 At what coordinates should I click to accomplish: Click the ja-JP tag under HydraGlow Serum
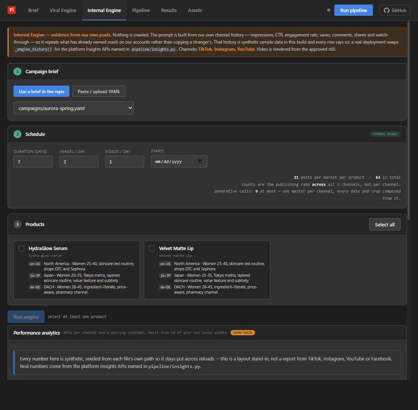(35, 275)
